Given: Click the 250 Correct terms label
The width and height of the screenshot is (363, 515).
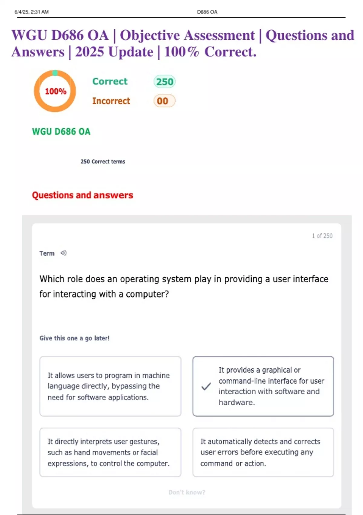Looking at the screenshot, I should click(x=103, y=161).
